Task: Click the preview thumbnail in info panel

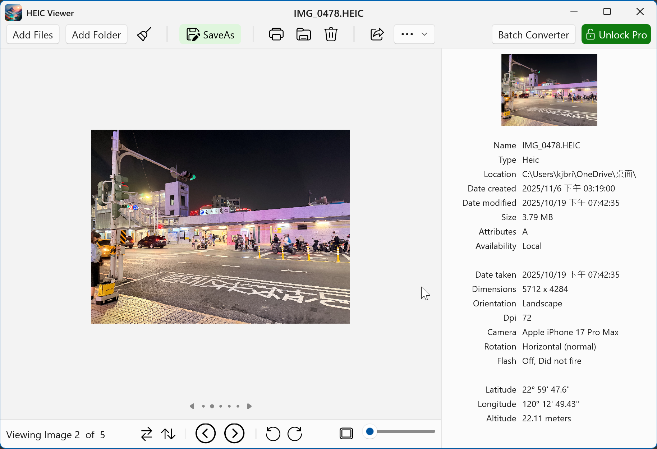Action: pyautogui.click(x=549, y=90)
